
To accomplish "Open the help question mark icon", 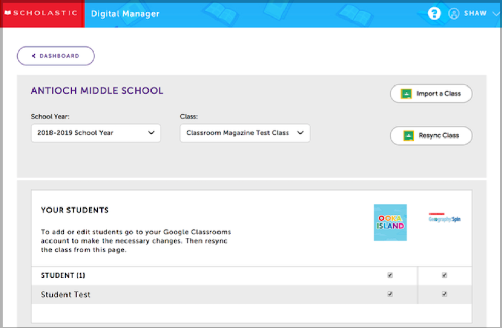I will (434, 14).
